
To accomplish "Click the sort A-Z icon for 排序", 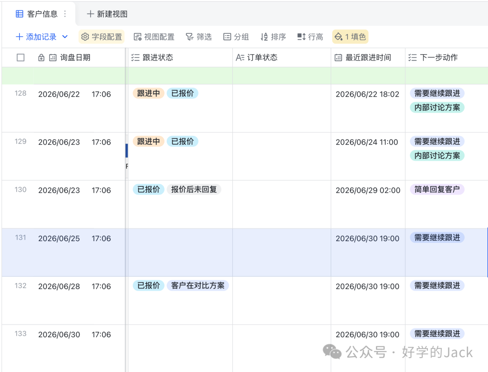I will (x=264, y=37).
